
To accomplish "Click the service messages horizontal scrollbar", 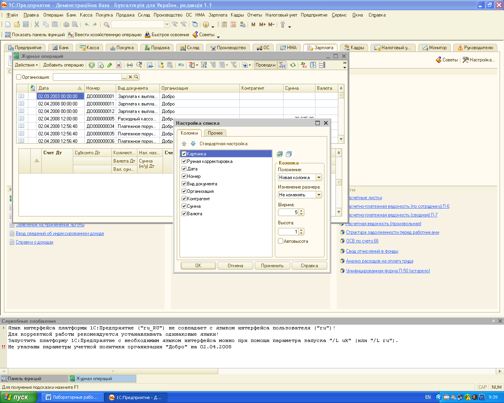I will click(x=252, y=371).
